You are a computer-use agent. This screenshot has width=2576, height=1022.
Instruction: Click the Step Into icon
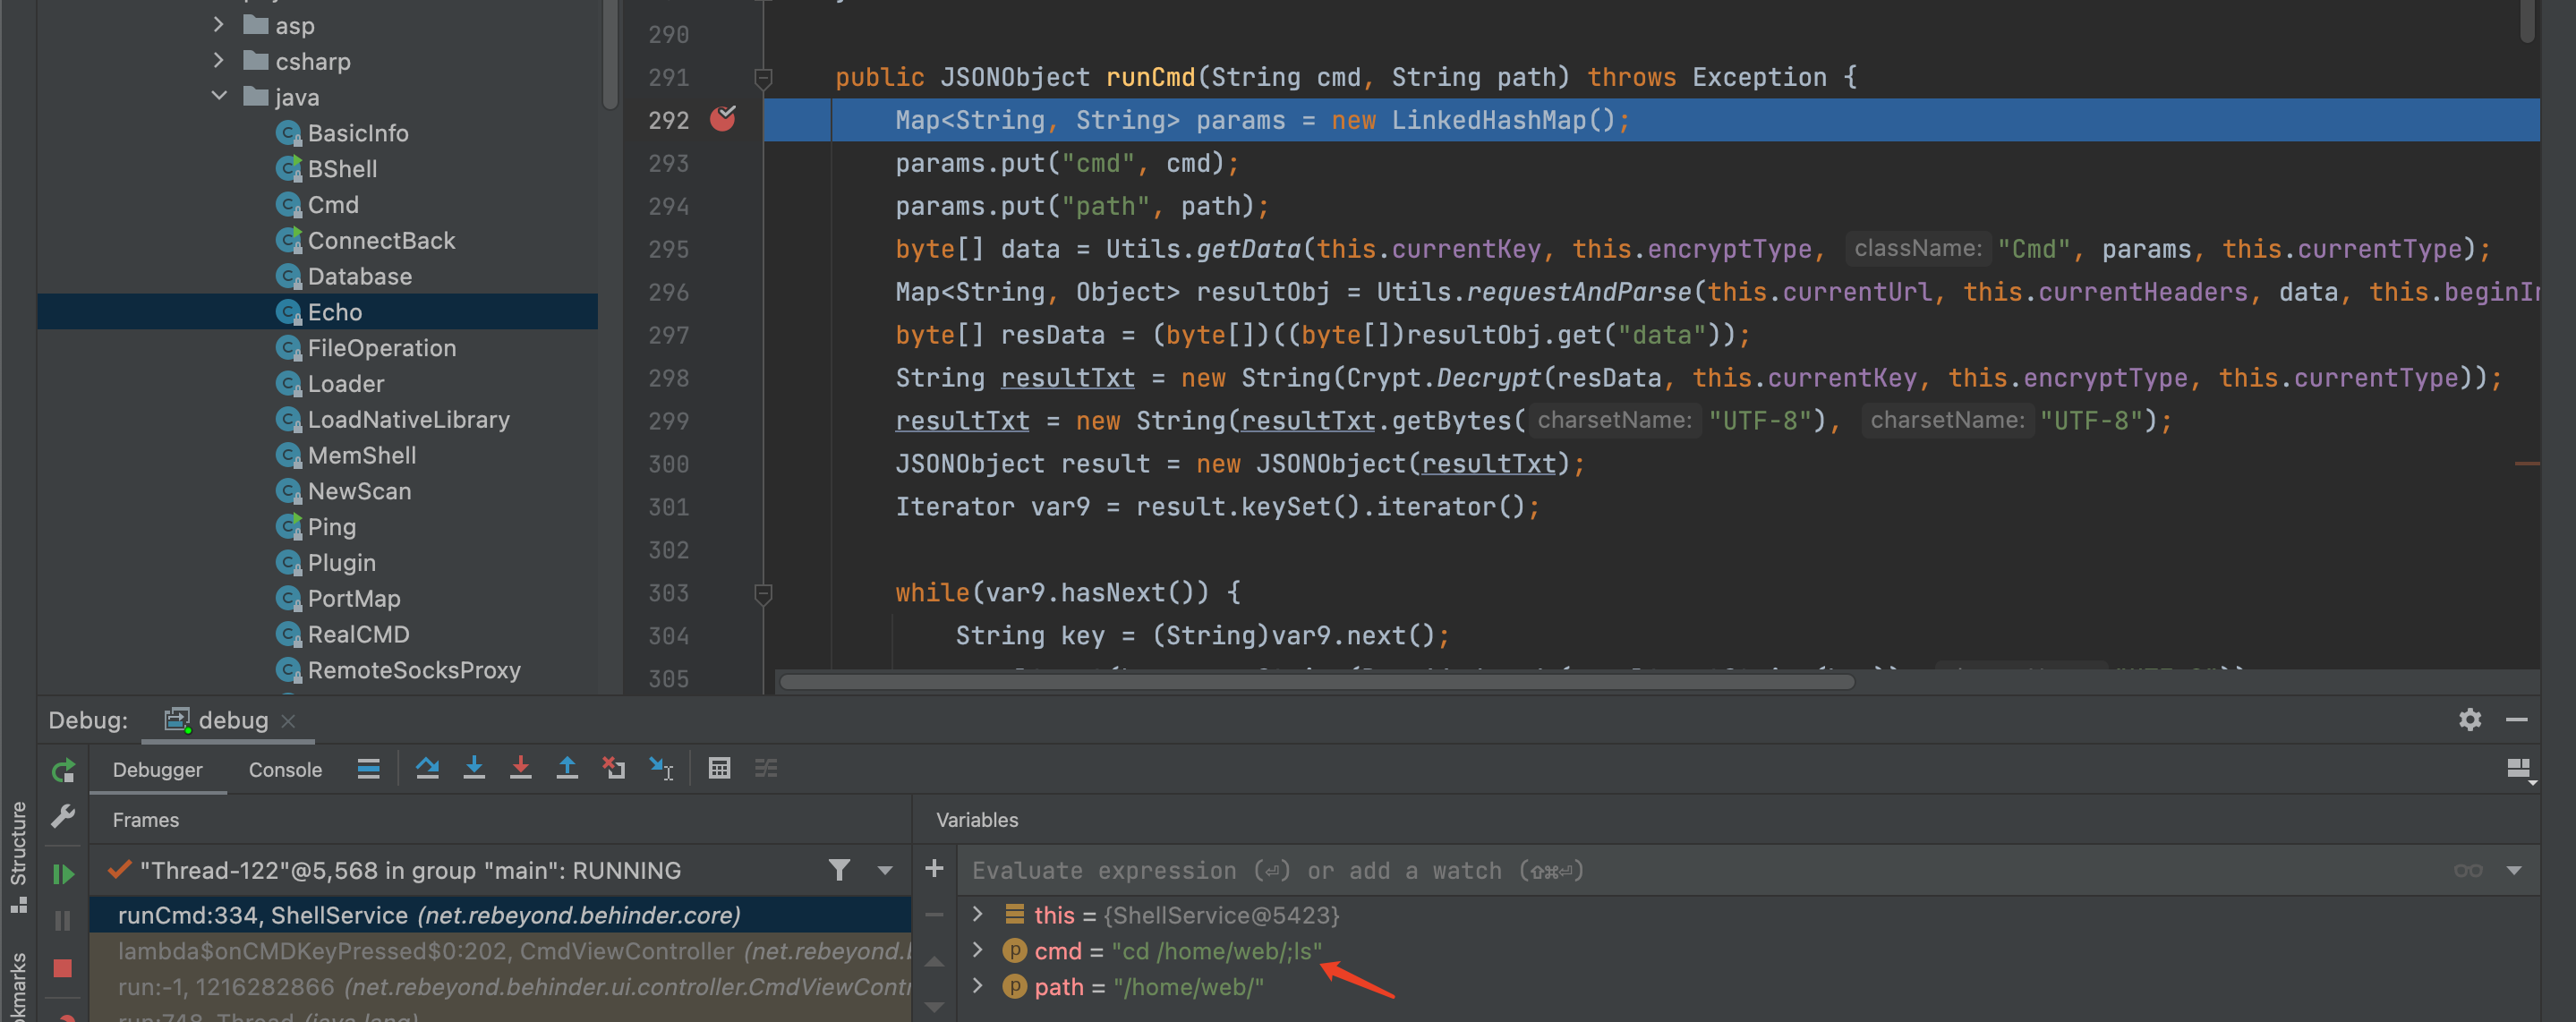pos(474,768)
